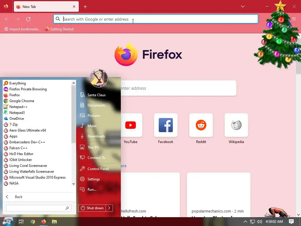Click the Firefox View icon

6,6
